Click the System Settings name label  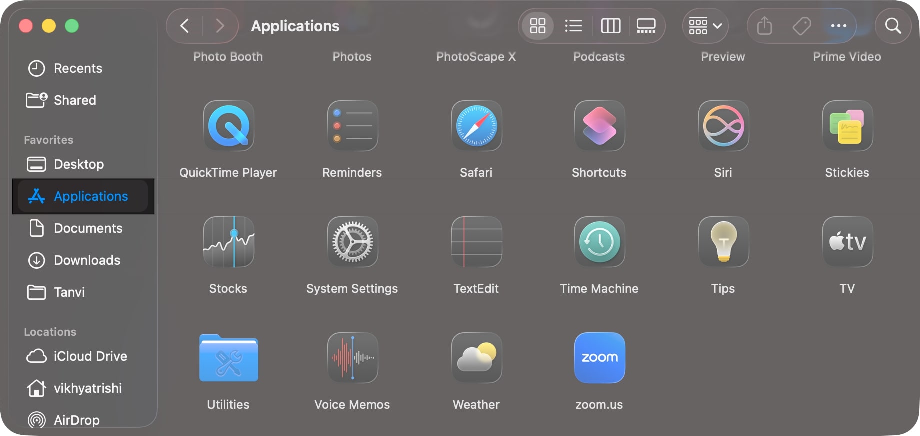(x=352, y=289)
